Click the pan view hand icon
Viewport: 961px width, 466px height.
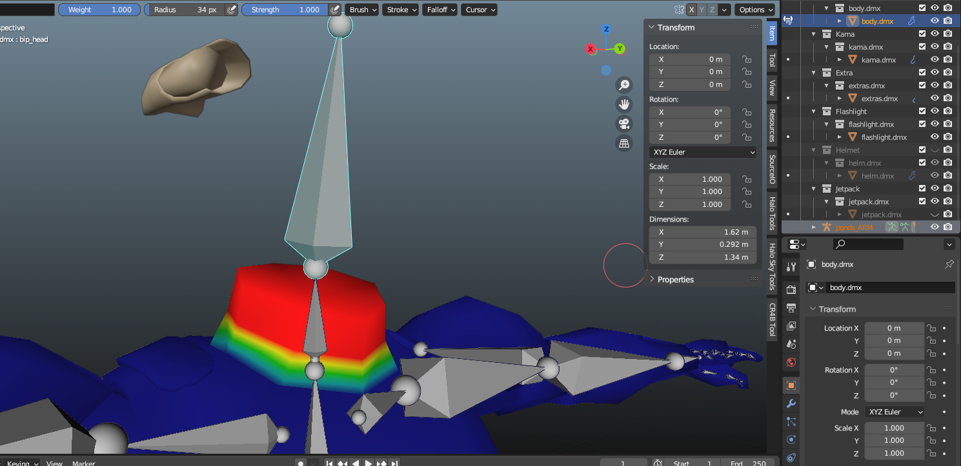624,104
